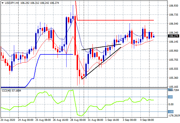
Task: Click the current price label 106.274
Action: [x=174, y=36]
